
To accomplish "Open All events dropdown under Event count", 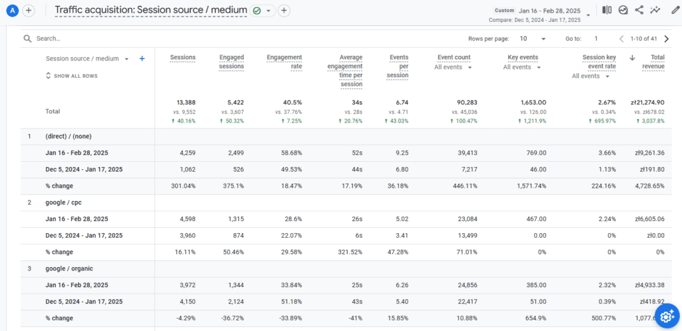I will tap(453, 67).
